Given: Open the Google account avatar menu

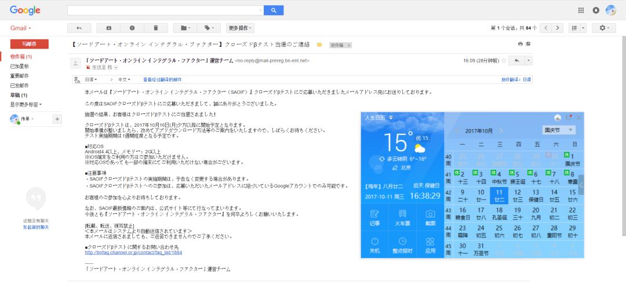Looking at the screenshot, I should coord(611,10).
